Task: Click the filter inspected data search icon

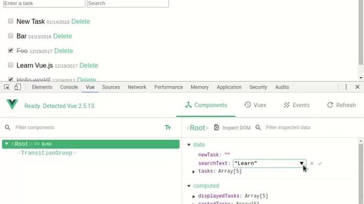Action: coord(258,127)
